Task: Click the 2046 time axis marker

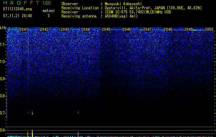Action: coord(127,29)
